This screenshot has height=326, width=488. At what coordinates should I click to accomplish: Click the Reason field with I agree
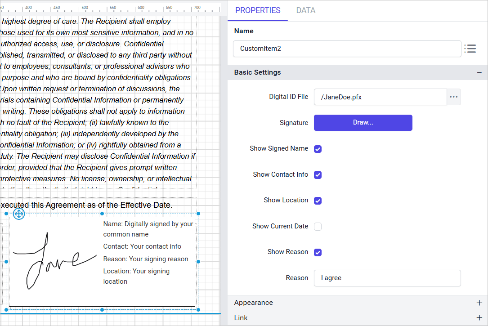pyautogui.click(x=387, y=278)
